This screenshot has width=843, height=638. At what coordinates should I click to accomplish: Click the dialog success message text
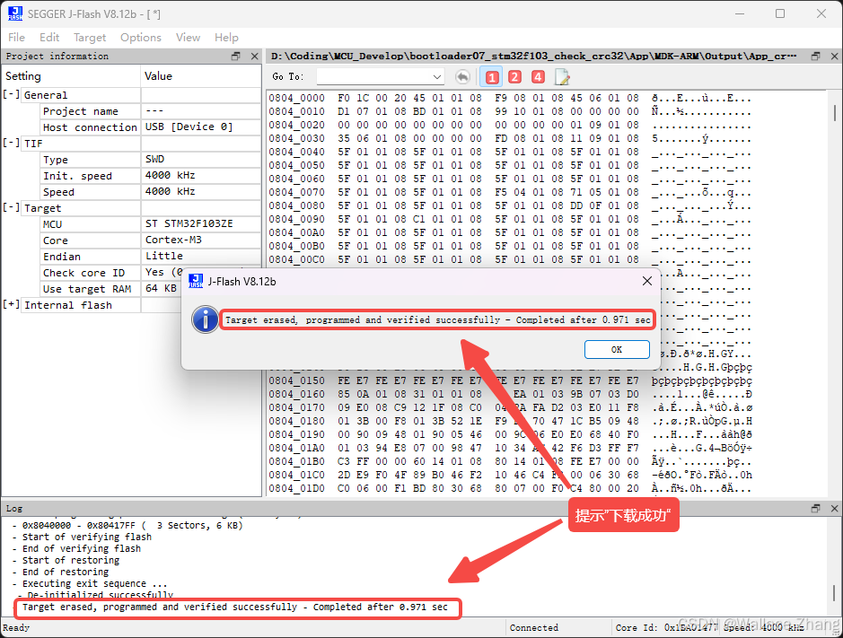[437, 319]
